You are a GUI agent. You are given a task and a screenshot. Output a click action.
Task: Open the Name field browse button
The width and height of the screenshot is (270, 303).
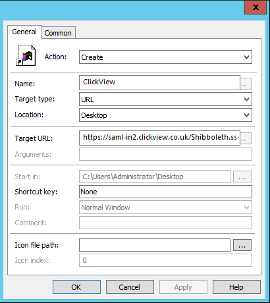pos(246,84)
